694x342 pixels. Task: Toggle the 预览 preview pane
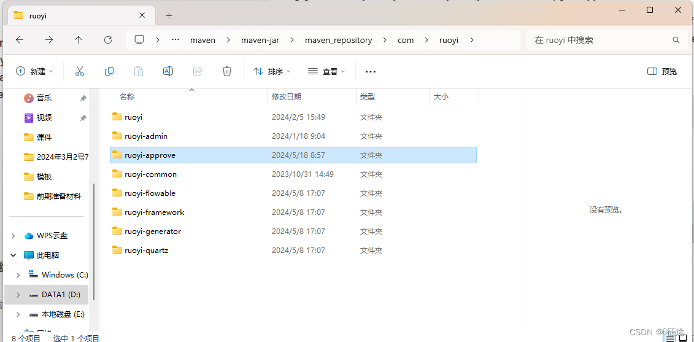tap(662, 71)
